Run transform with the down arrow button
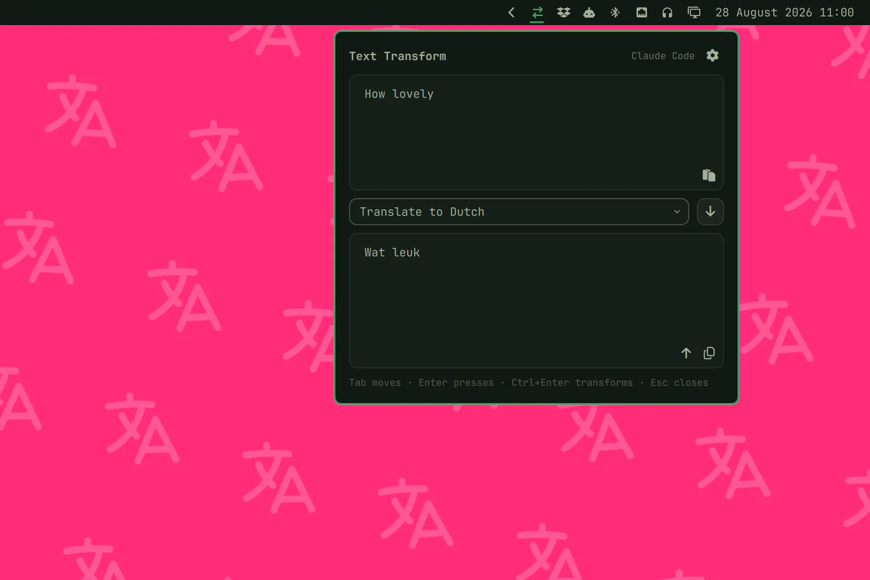Viewport: 870px width, 580px height. coord(710,211)
